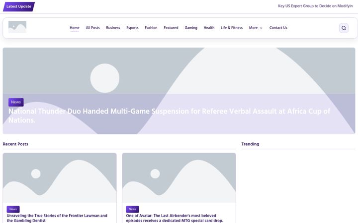Screen dimensions: 358x223
Task: Read Unraveling the True Stories article
Action: tap(57, 218)
